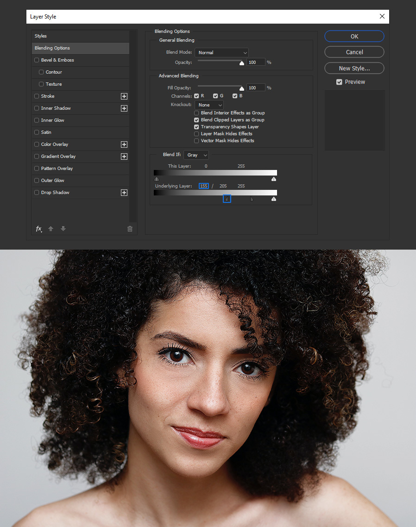416x527 pixels.
Task: Open the fx effects menu icon
Action: pyautogui.click(x=39, y=229)
